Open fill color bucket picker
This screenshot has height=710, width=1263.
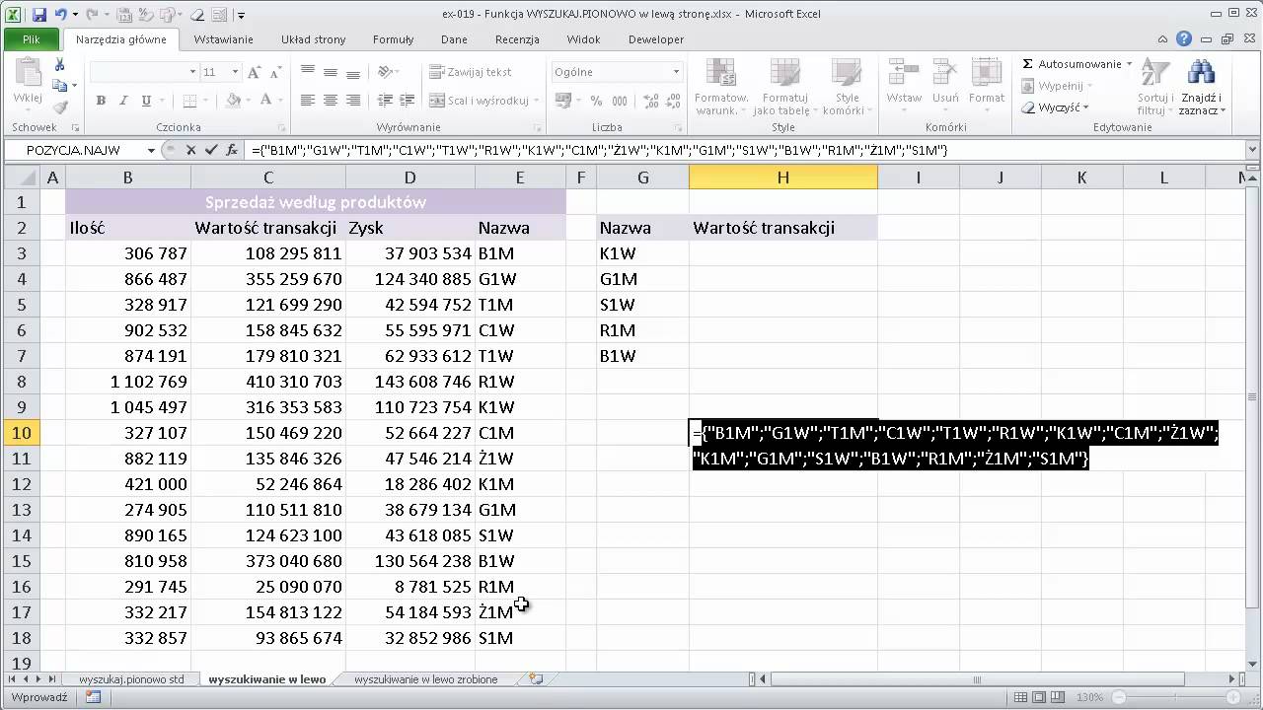coord(233,101)
